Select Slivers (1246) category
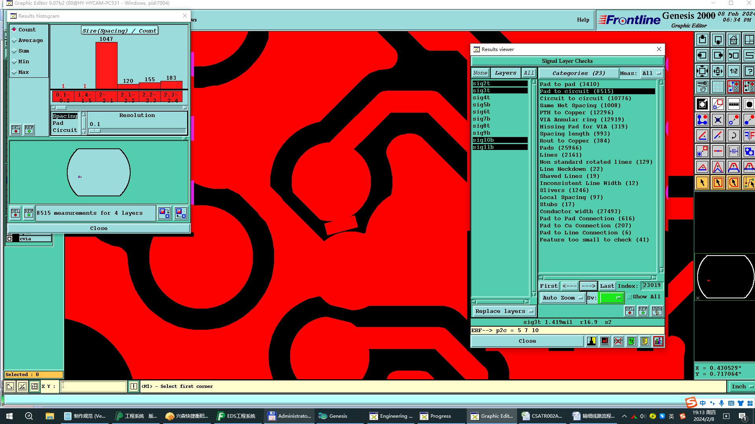Viewport: 755px width, 424px height. (564, 190)
